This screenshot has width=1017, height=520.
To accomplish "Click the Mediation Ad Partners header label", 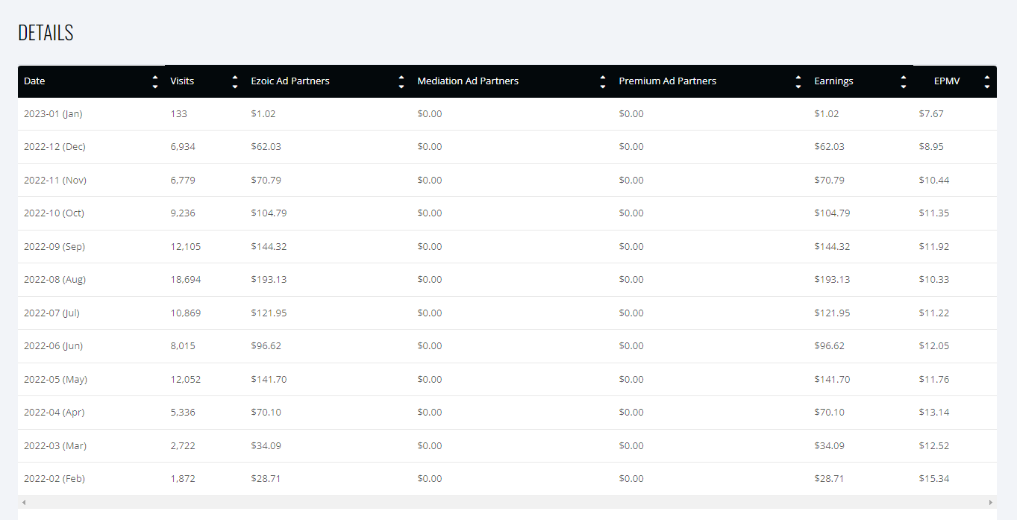I will click(x=468, y=81).
